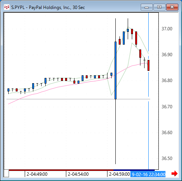
Task: Click the 36.60 price scale label
Action: (167, 133)
